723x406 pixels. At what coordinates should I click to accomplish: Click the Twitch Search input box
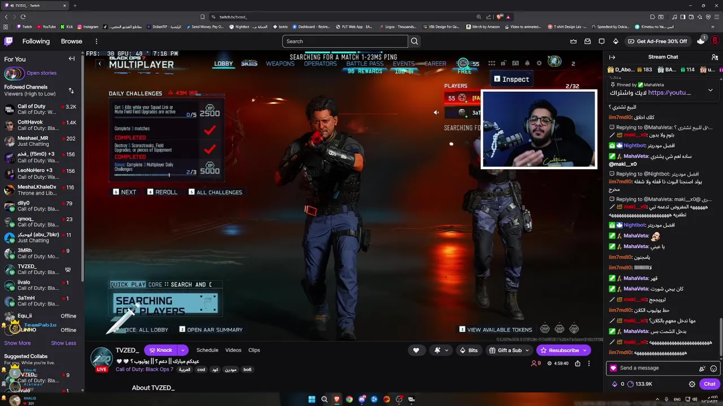pyautogui.click(x=345, y=41)
